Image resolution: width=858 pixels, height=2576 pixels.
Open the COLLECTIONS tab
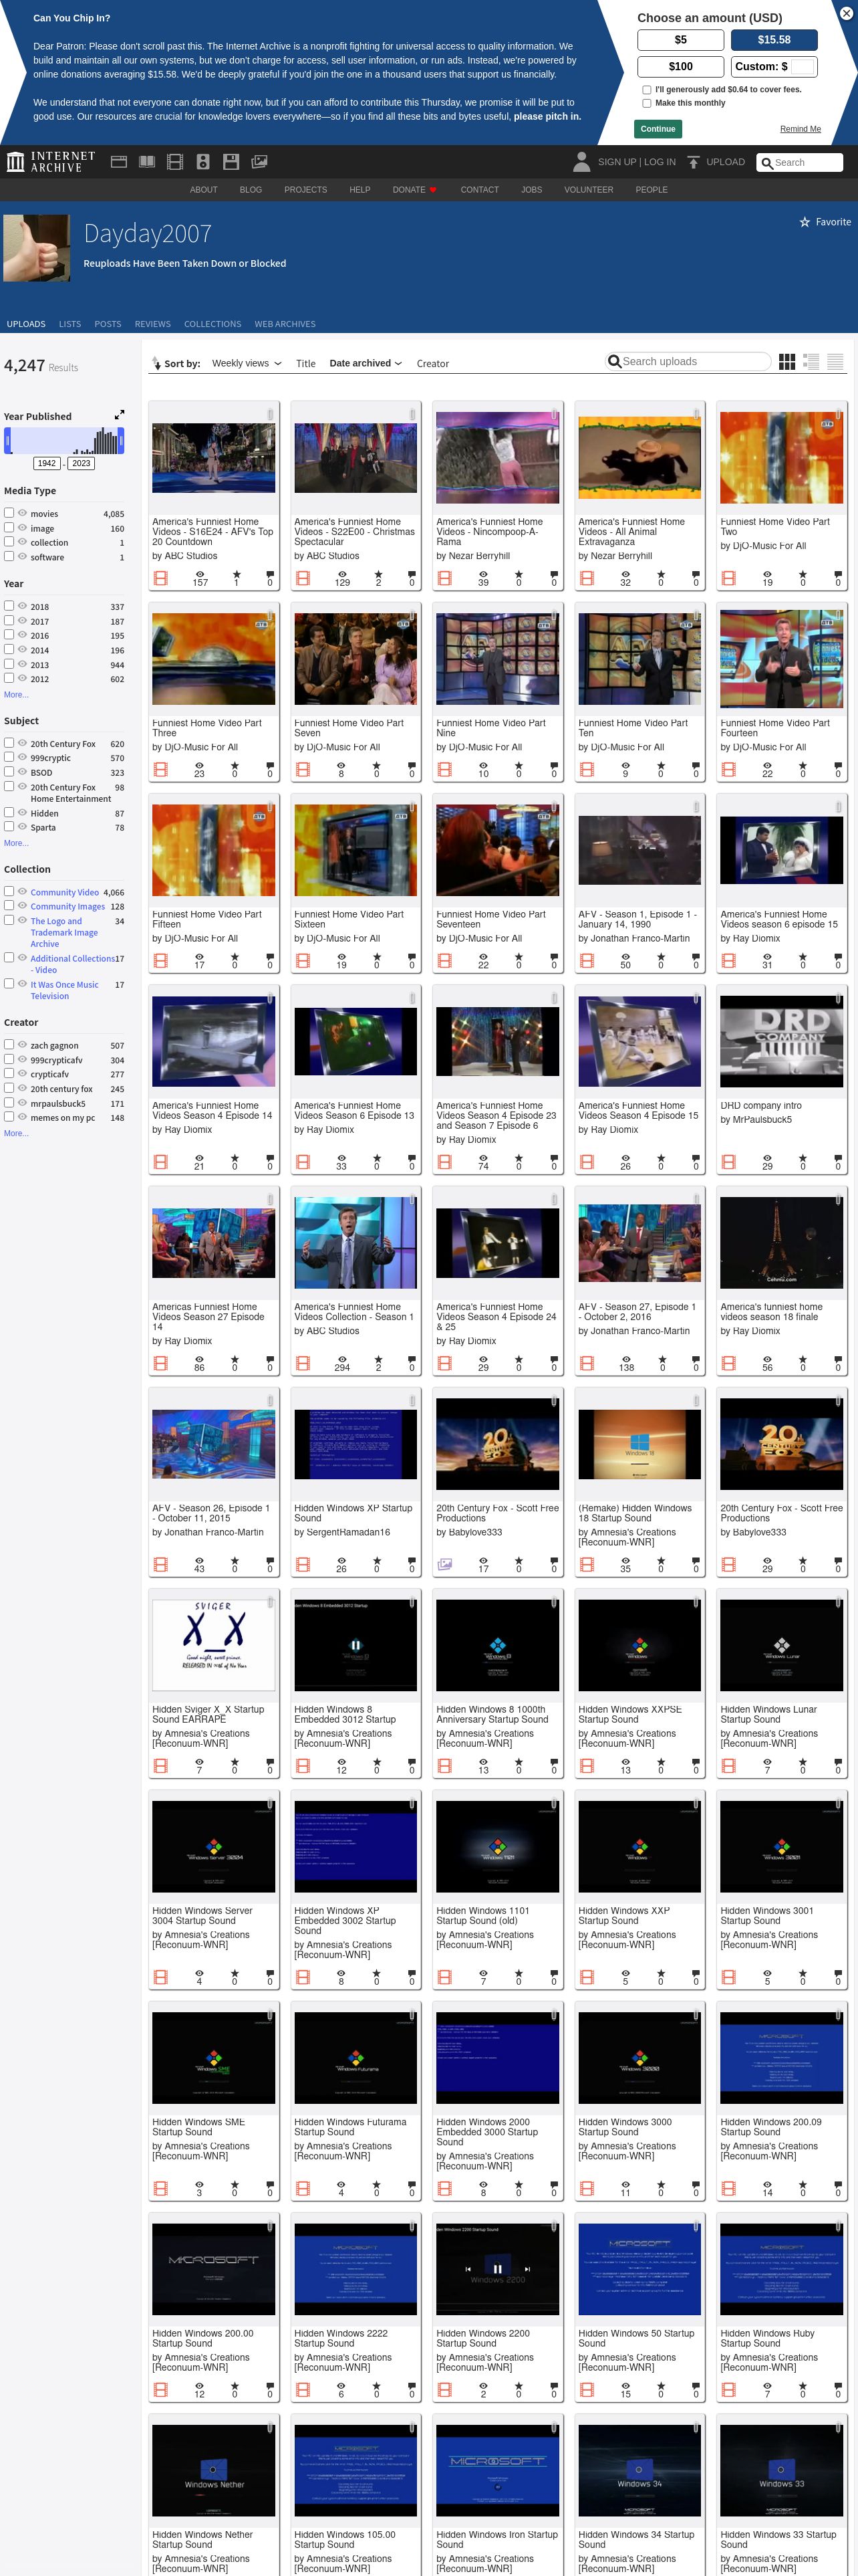212,324
